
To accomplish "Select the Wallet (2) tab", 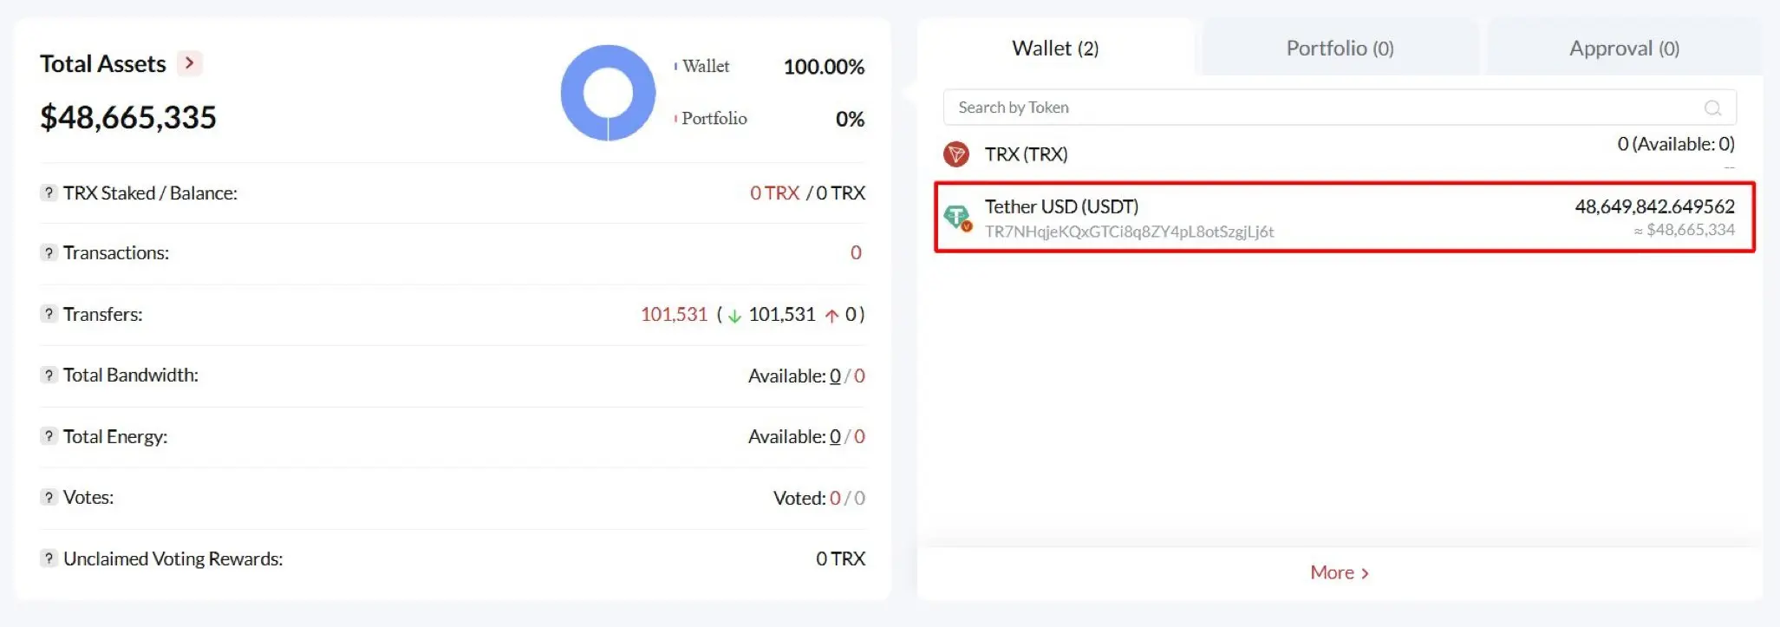I will (1055, 49).
